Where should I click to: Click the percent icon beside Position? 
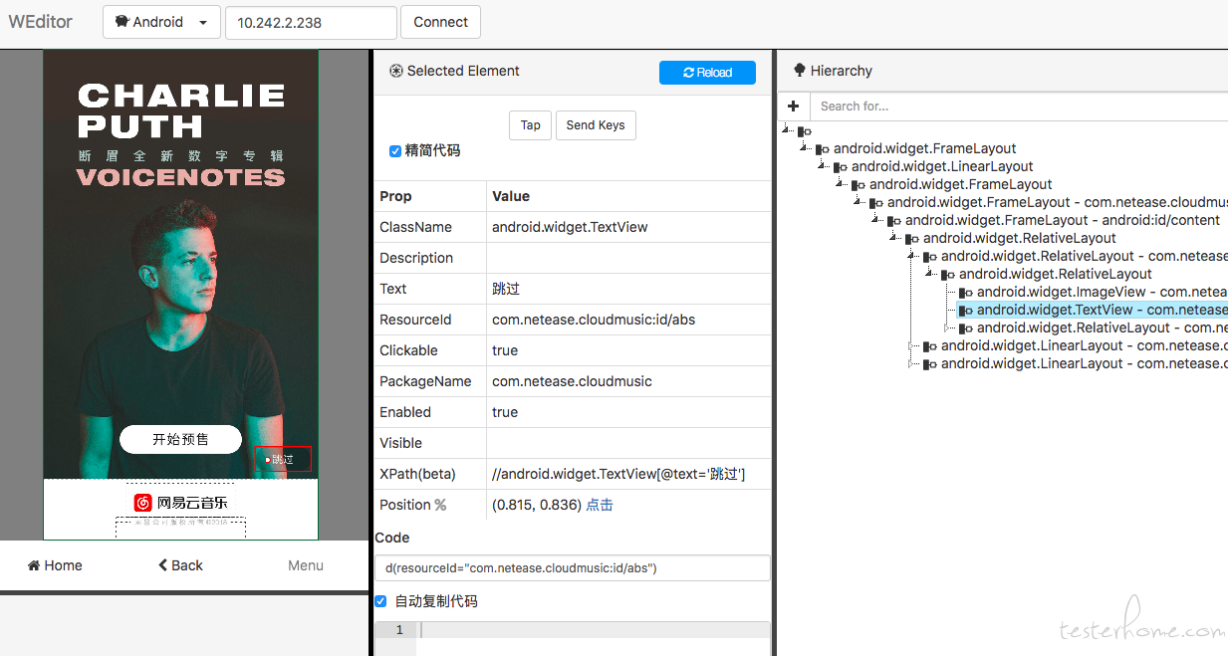(x=440, y=505)
